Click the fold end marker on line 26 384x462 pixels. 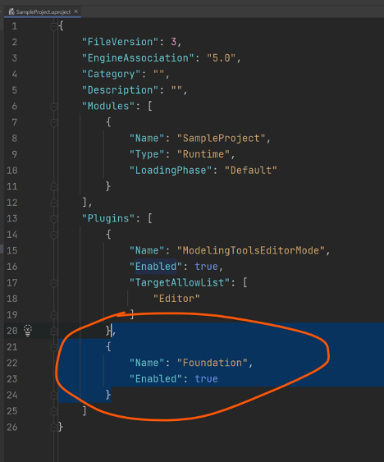pos(53,427)
